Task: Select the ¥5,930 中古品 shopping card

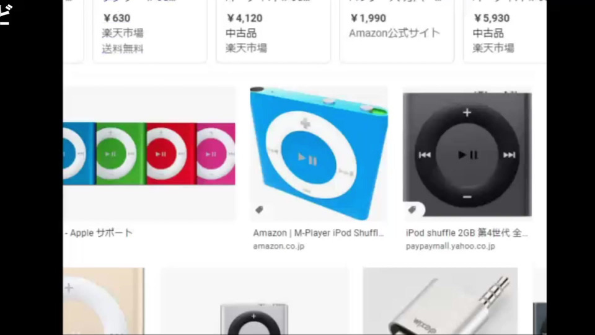Action: 505,31
